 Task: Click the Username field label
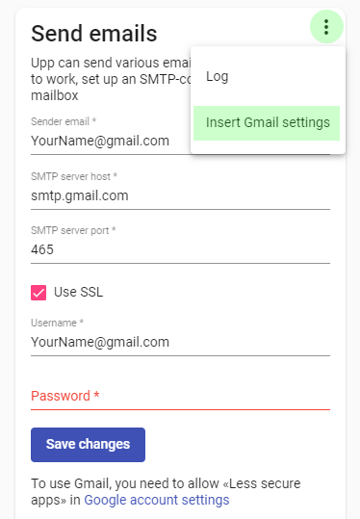[57, 323]
